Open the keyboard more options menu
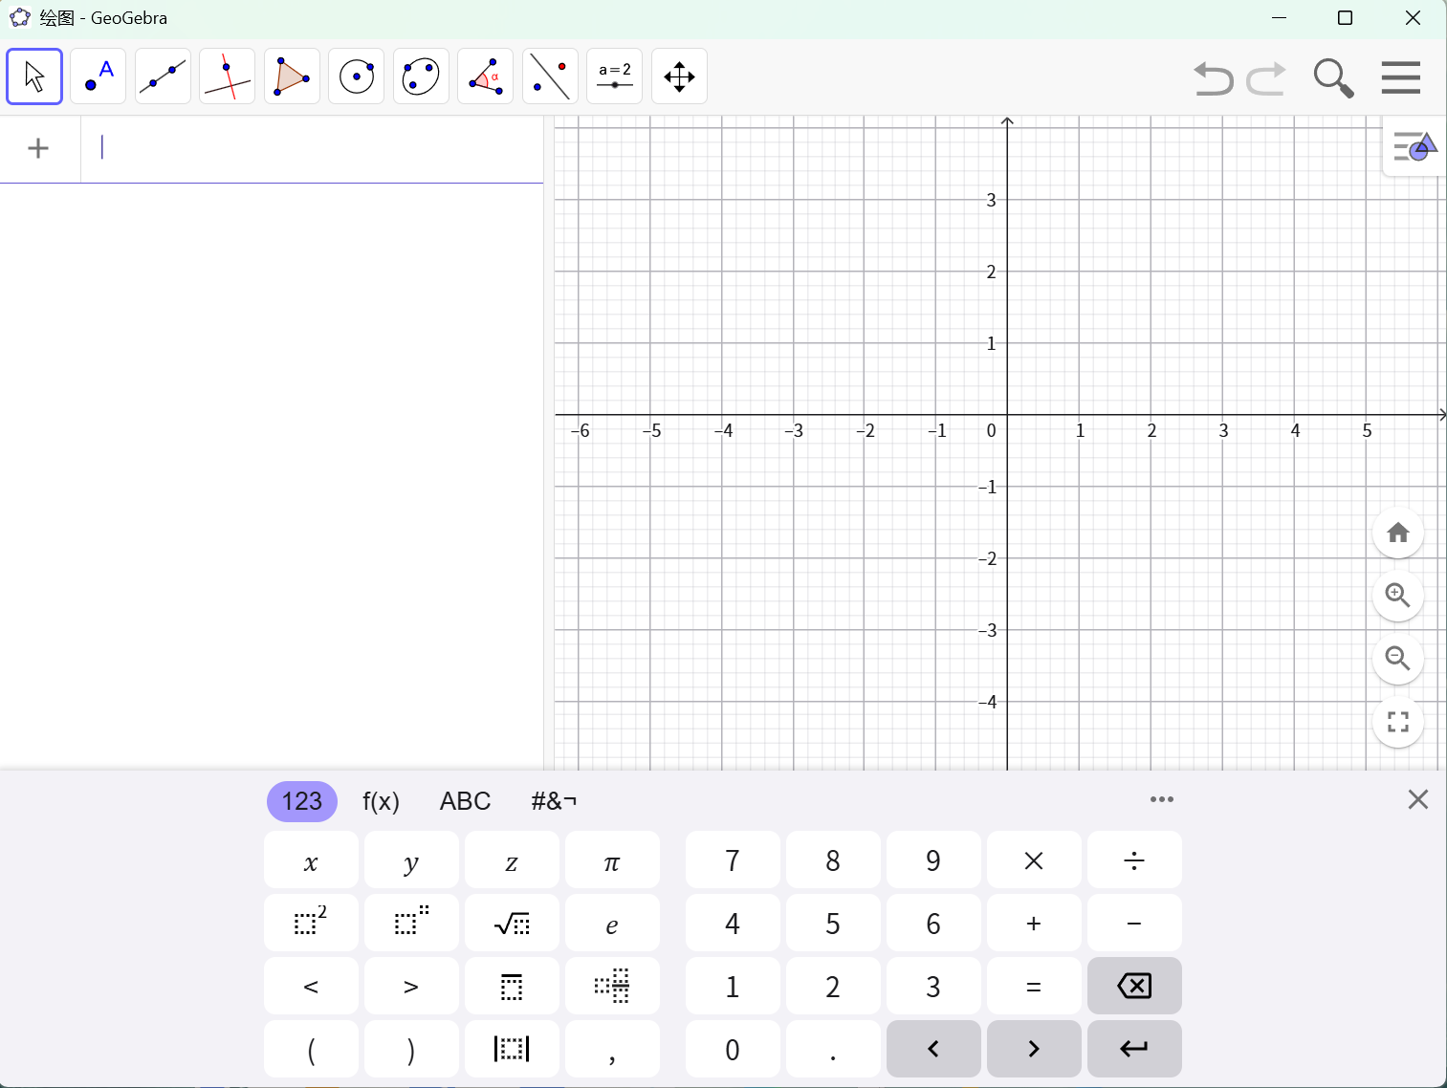The image size is (1447, 1088). tap(1163, 799)
